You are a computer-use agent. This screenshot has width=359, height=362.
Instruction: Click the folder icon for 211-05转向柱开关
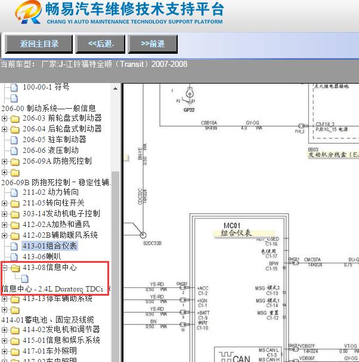coord(15,203)
